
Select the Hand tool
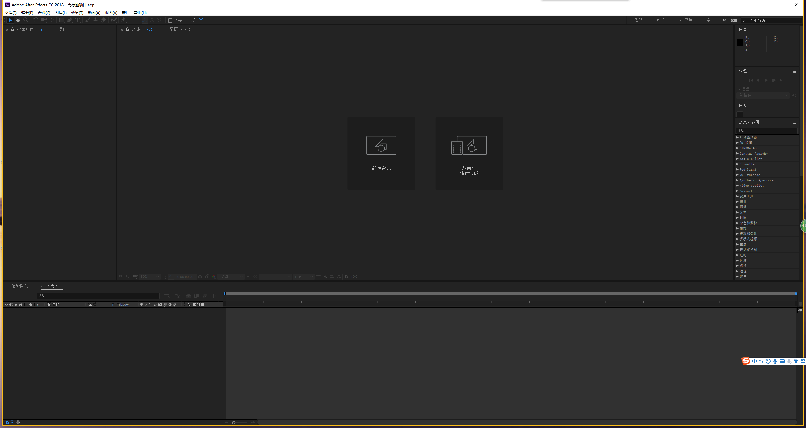pyautogui.click(x=18, y=20)
